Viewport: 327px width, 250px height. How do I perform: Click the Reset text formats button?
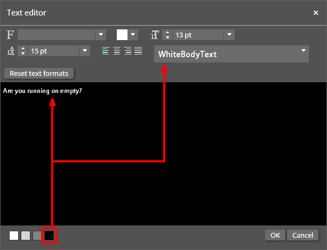tap(39, 73)
